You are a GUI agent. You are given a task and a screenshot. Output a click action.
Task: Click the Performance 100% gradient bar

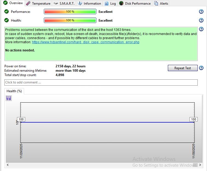tap(70, 12)
